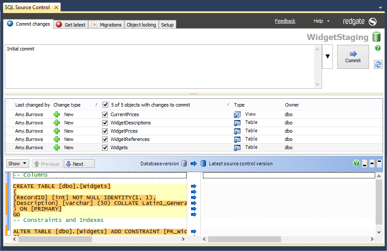Viewport: 387px width, 251px height.
Task: Uncheck the WidgetDescriptions checkbox
Action: point(105,123)
